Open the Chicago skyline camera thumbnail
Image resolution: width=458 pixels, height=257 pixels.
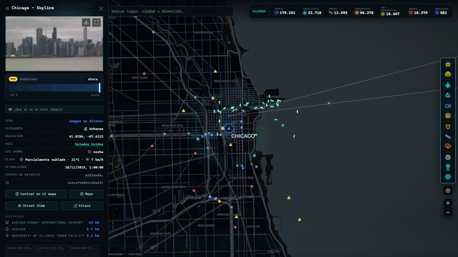click(x=54, y=44)
